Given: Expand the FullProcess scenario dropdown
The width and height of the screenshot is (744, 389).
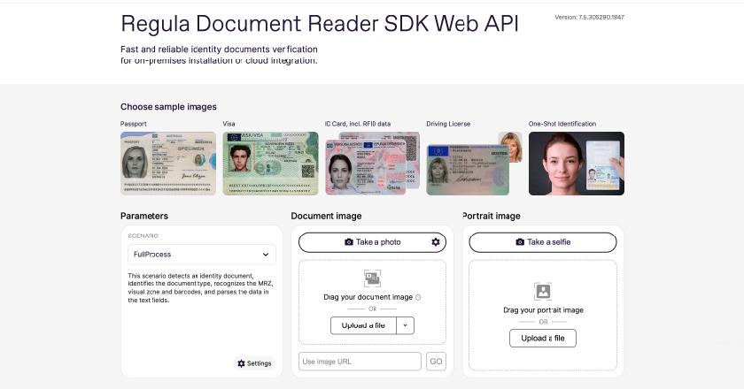Looking at the screenshot, I should (x=202, y=254).
